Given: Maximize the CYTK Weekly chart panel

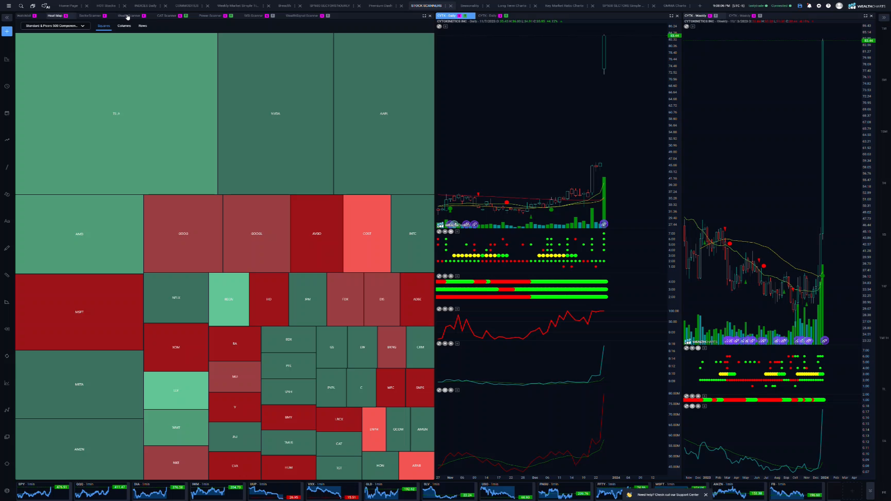Looking at the screenshot, I should click(865, 16).
